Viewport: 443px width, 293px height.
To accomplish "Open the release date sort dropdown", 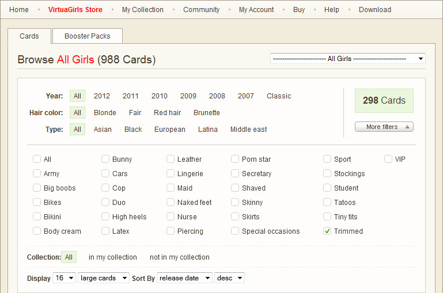I will coord(184,278).
